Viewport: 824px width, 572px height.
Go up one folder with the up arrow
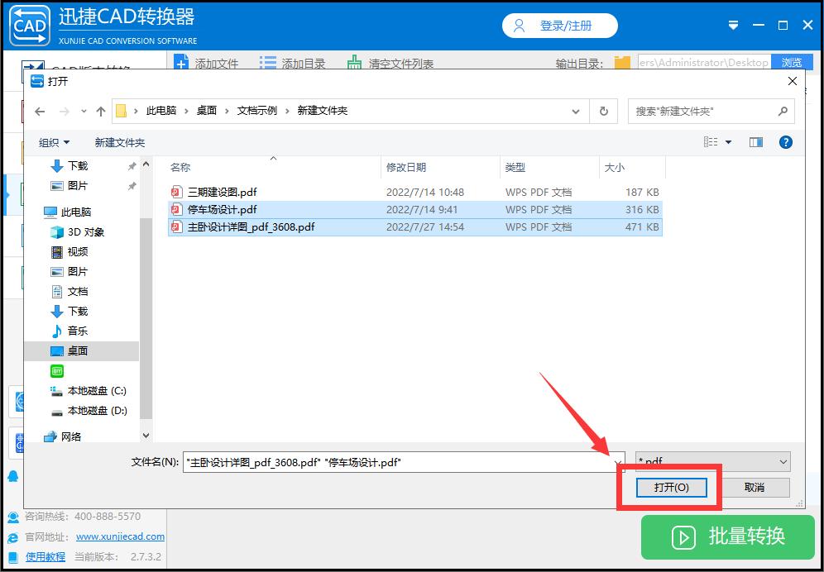pyautogui.click(x=100, y=110)
